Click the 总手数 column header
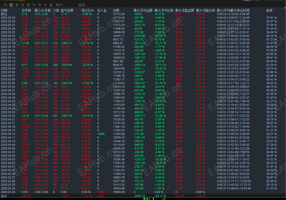Viewport: 286px width, 200px height. pos(27,11)
